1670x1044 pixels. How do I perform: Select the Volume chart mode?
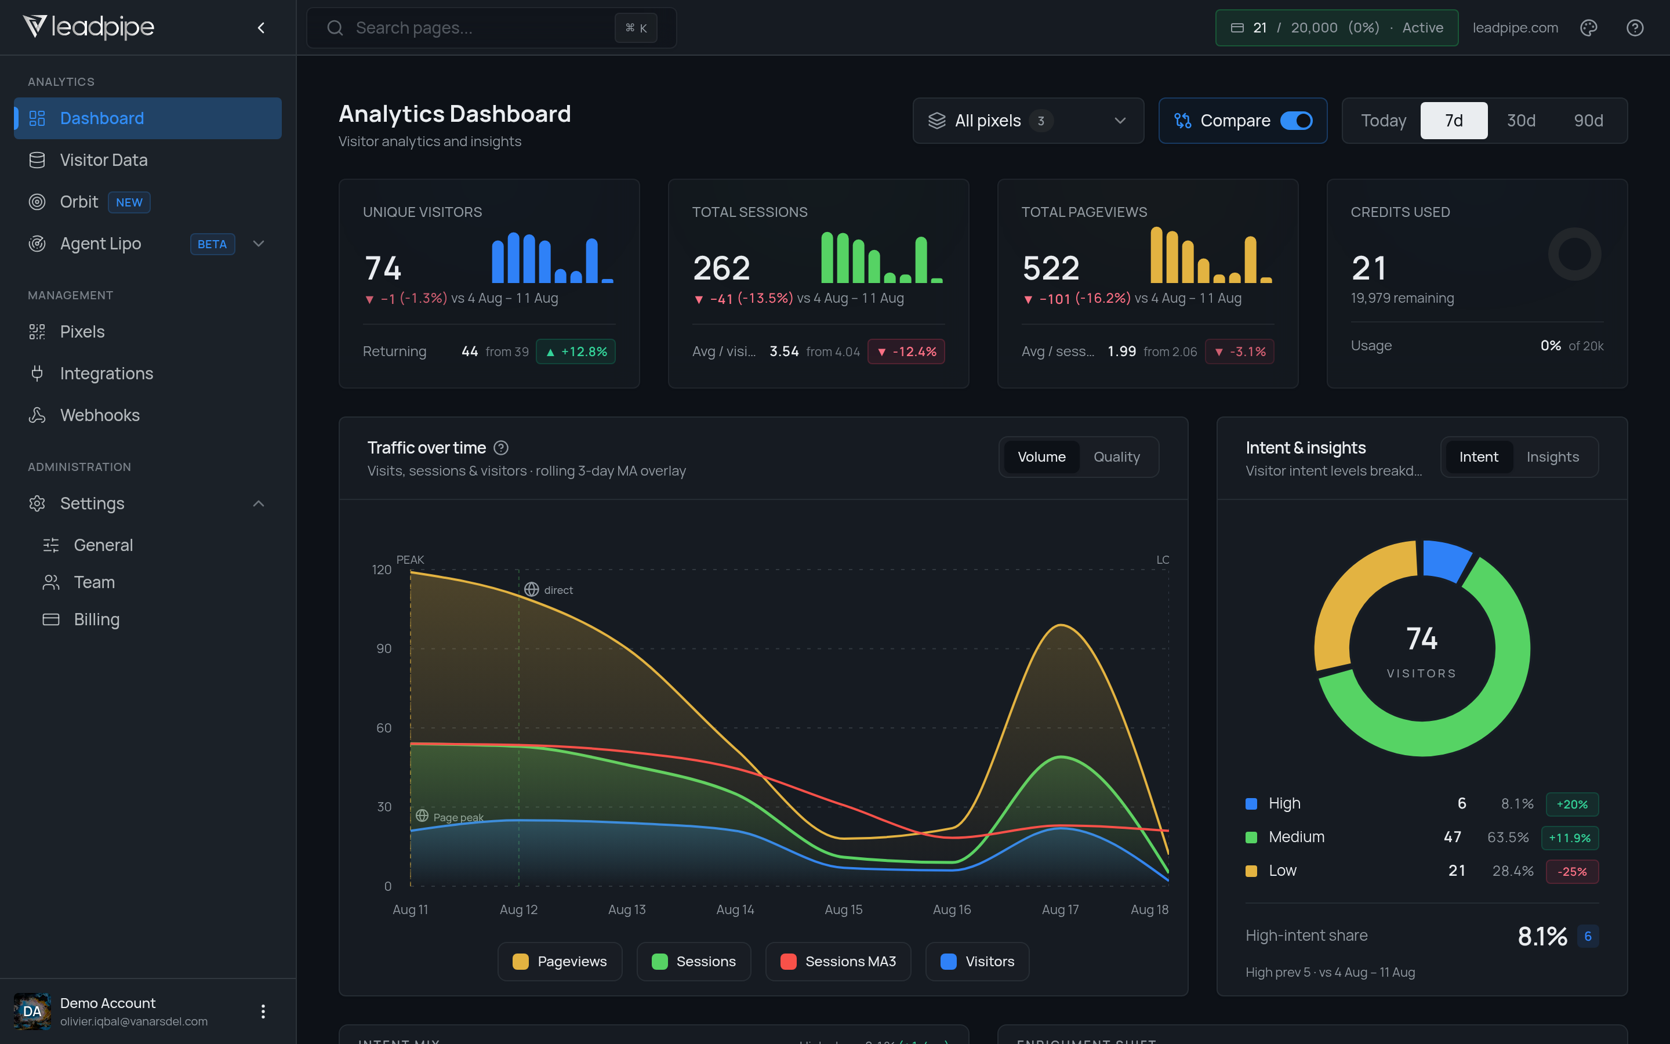tap(1041, 457)
